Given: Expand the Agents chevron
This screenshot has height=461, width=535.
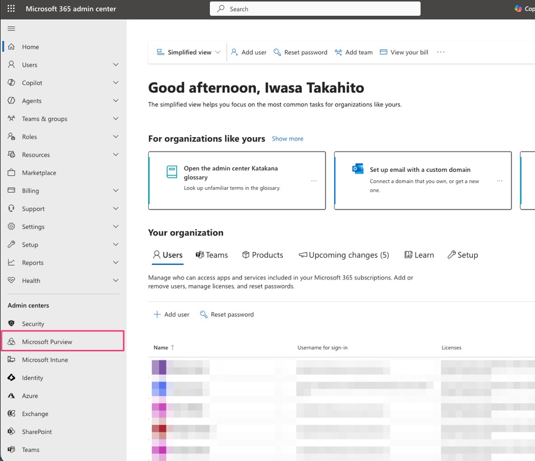Looking at the screenshot, I should point(116,100).
